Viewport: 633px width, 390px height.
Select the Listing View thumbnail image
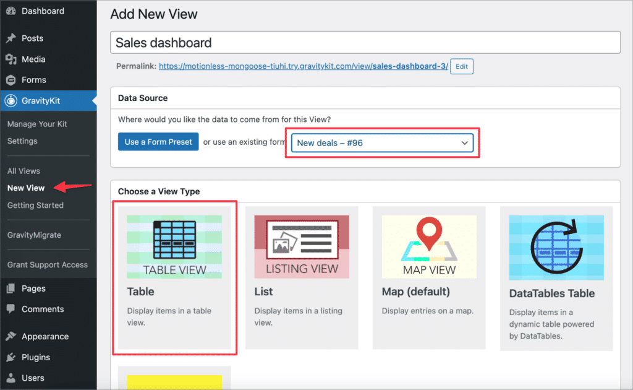pos(302,246)
